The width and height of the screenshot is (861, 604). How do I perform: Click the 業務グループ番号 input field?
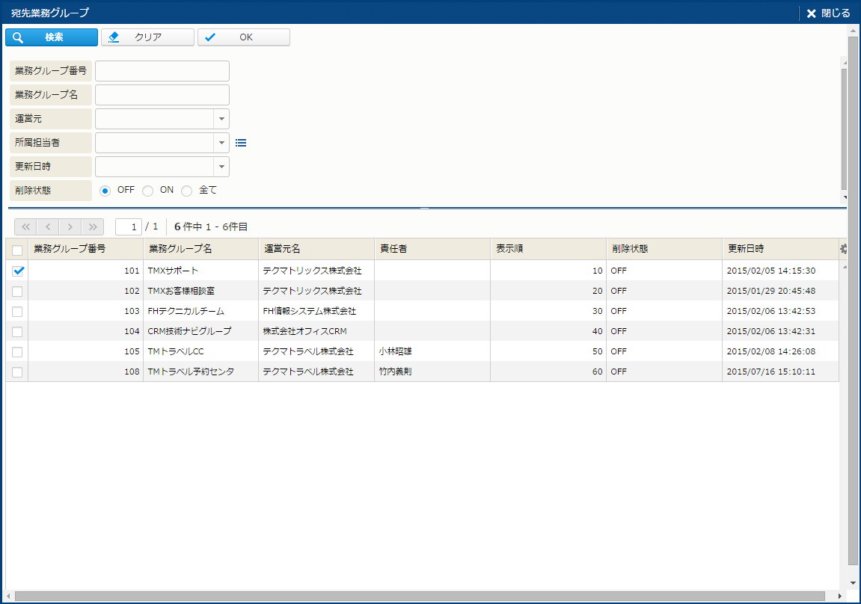coord(162,71)
